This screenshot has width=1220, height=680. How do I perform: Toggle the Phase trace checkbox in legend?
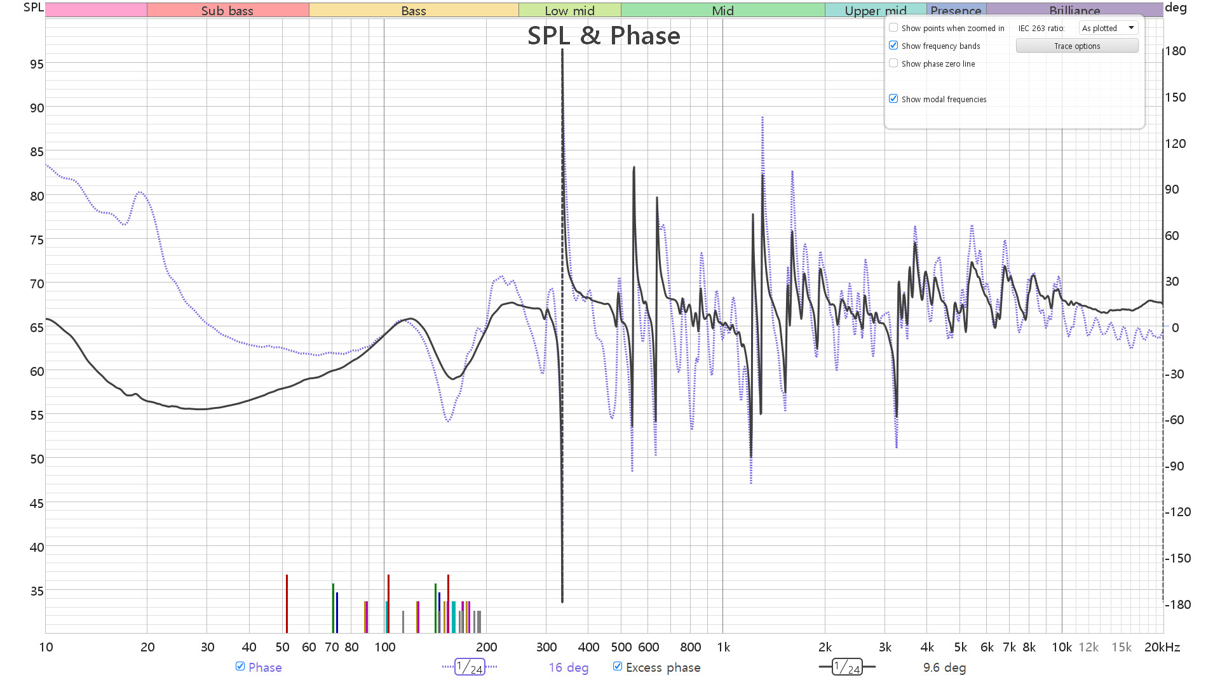pos(240,667)
